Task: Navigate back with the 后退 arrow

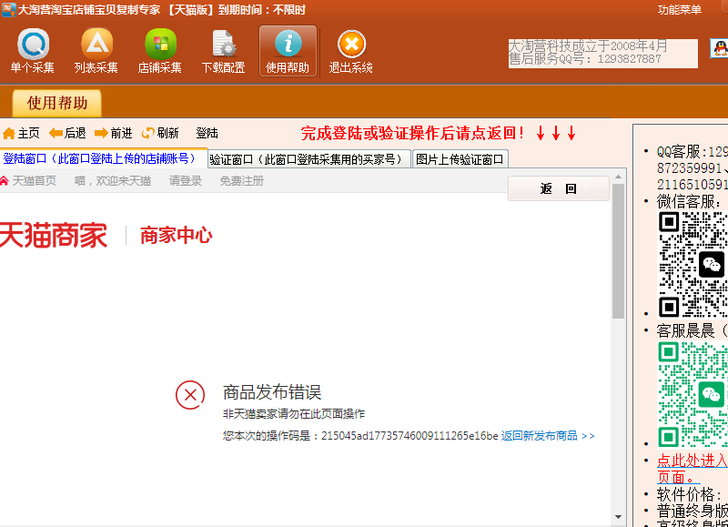Action: tap(67, 133)
